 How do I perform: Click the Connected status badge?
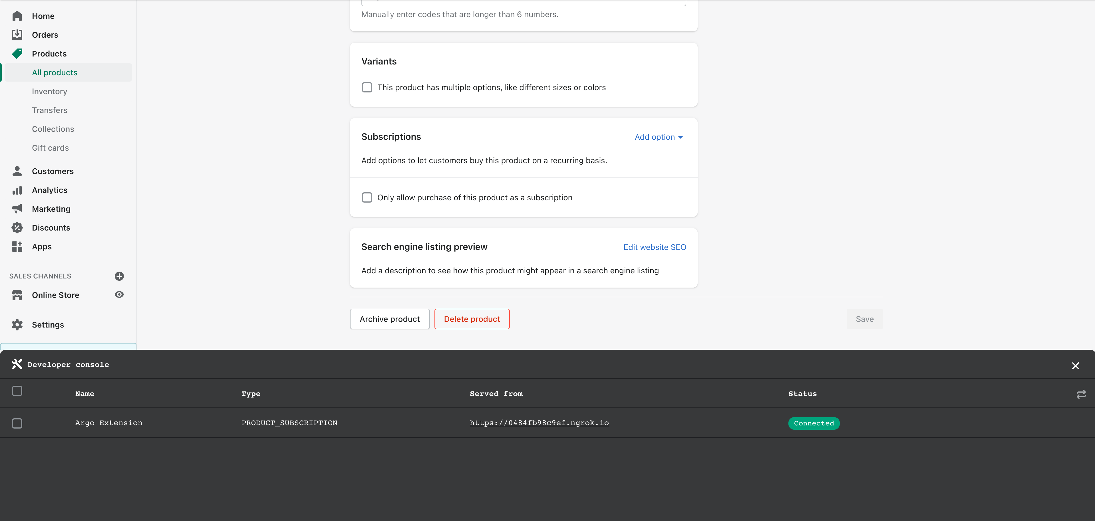814,423
